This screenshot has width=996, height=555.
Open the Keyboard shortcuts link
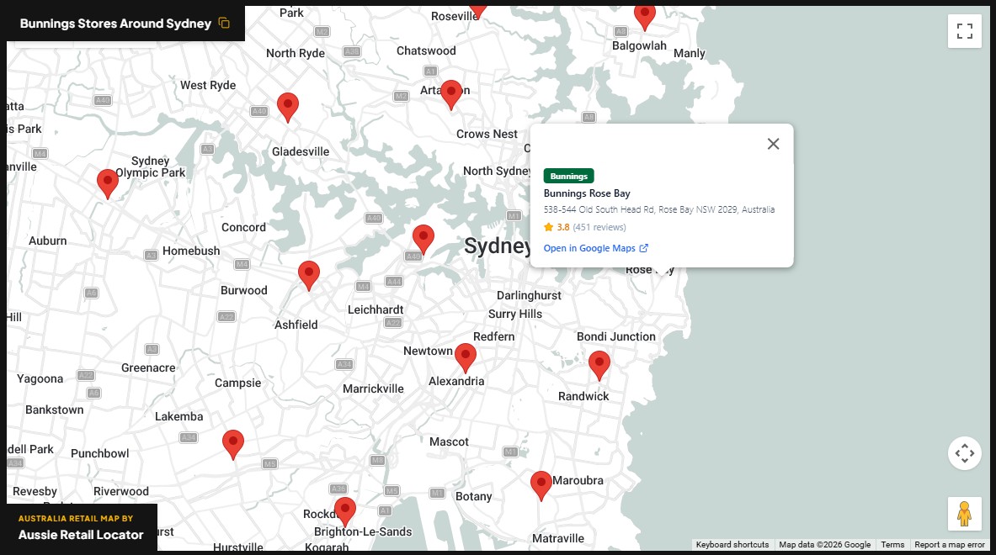coord(732,544)
